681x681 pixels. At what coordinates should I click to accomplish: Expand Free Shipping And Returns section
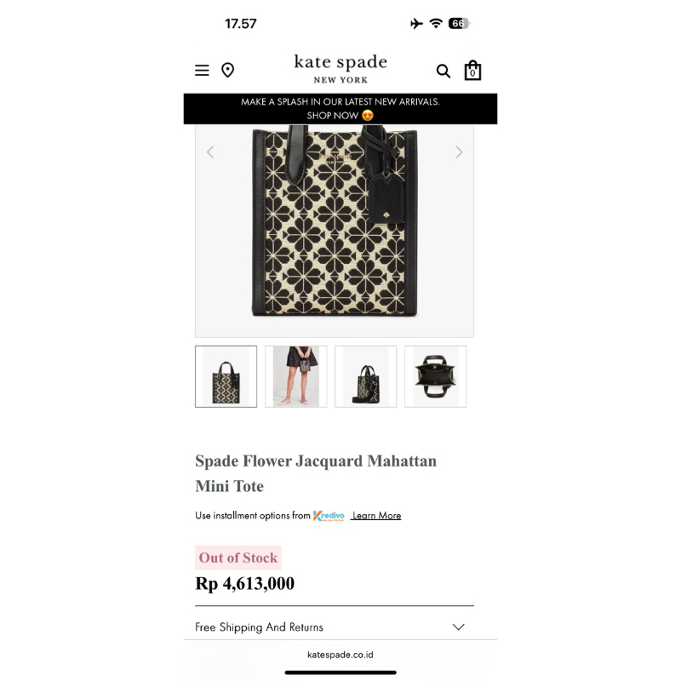coord(335,627)
